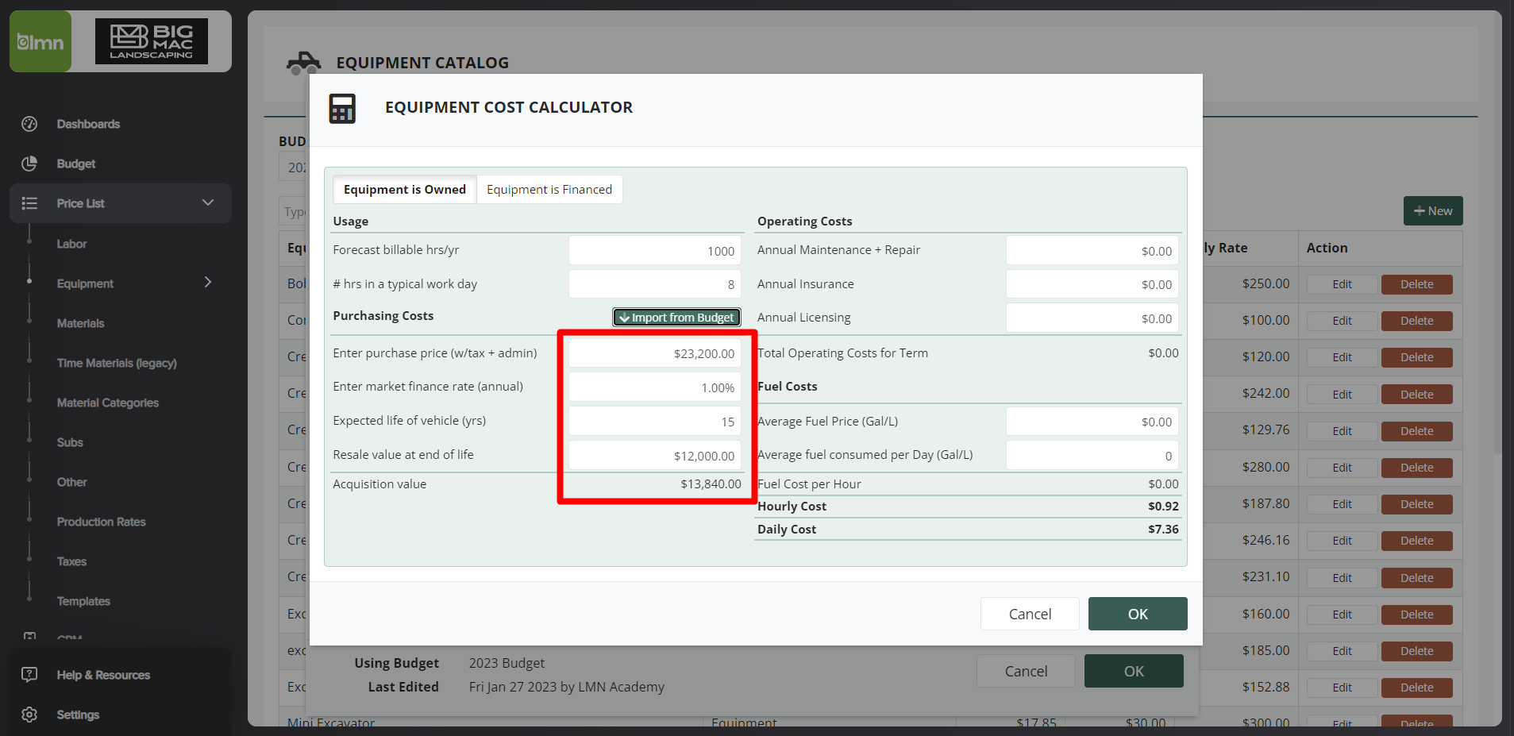Click Edit in the $100.00 row
1514x736 pixels.
pos(1342,321)
